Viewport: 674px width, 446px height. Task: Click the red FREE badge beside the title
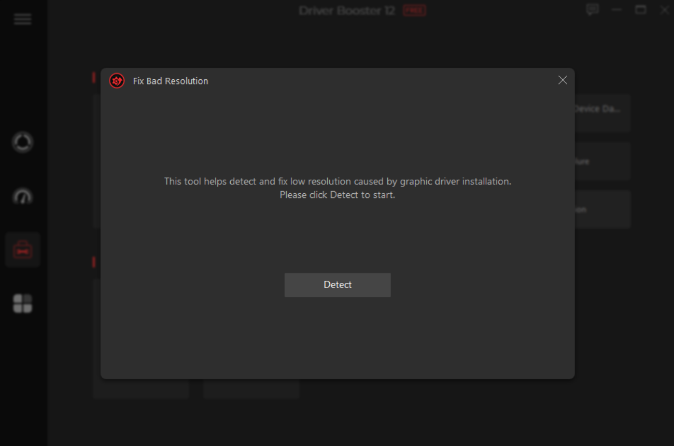[x=414, y=10]
